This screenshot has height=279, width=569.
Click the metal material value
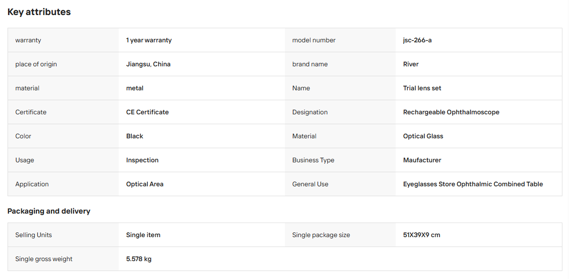coord(135,88)
